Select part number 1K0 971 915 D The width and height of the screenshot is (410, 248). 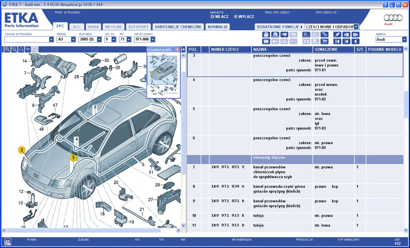click(228, 225)
